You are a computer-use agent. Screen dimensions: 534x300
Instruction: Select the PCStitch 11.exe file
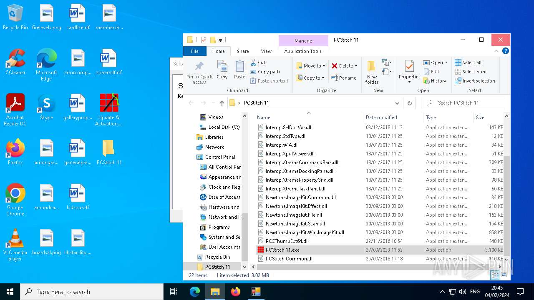379,250
